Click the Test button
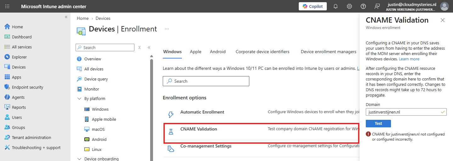 click(378, 124)
